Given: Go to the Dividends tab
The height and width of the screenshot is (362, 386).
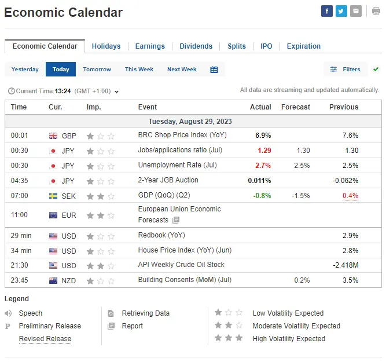Looking at the screenshot, I should tap(196, 46).
